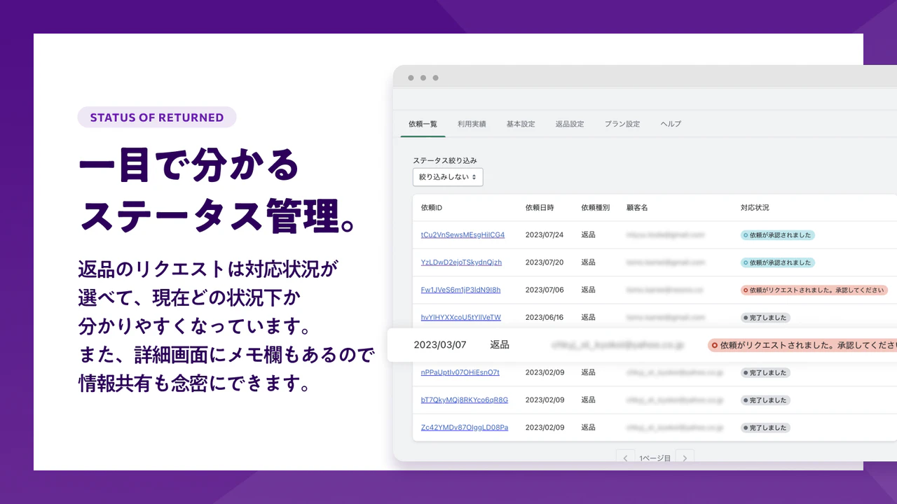This screenshot has width=897, height=504.
Task: Click the red request badge in Fw1JVeS6m1jP3ldN9I8h row
Action: (x=814, y=290)
